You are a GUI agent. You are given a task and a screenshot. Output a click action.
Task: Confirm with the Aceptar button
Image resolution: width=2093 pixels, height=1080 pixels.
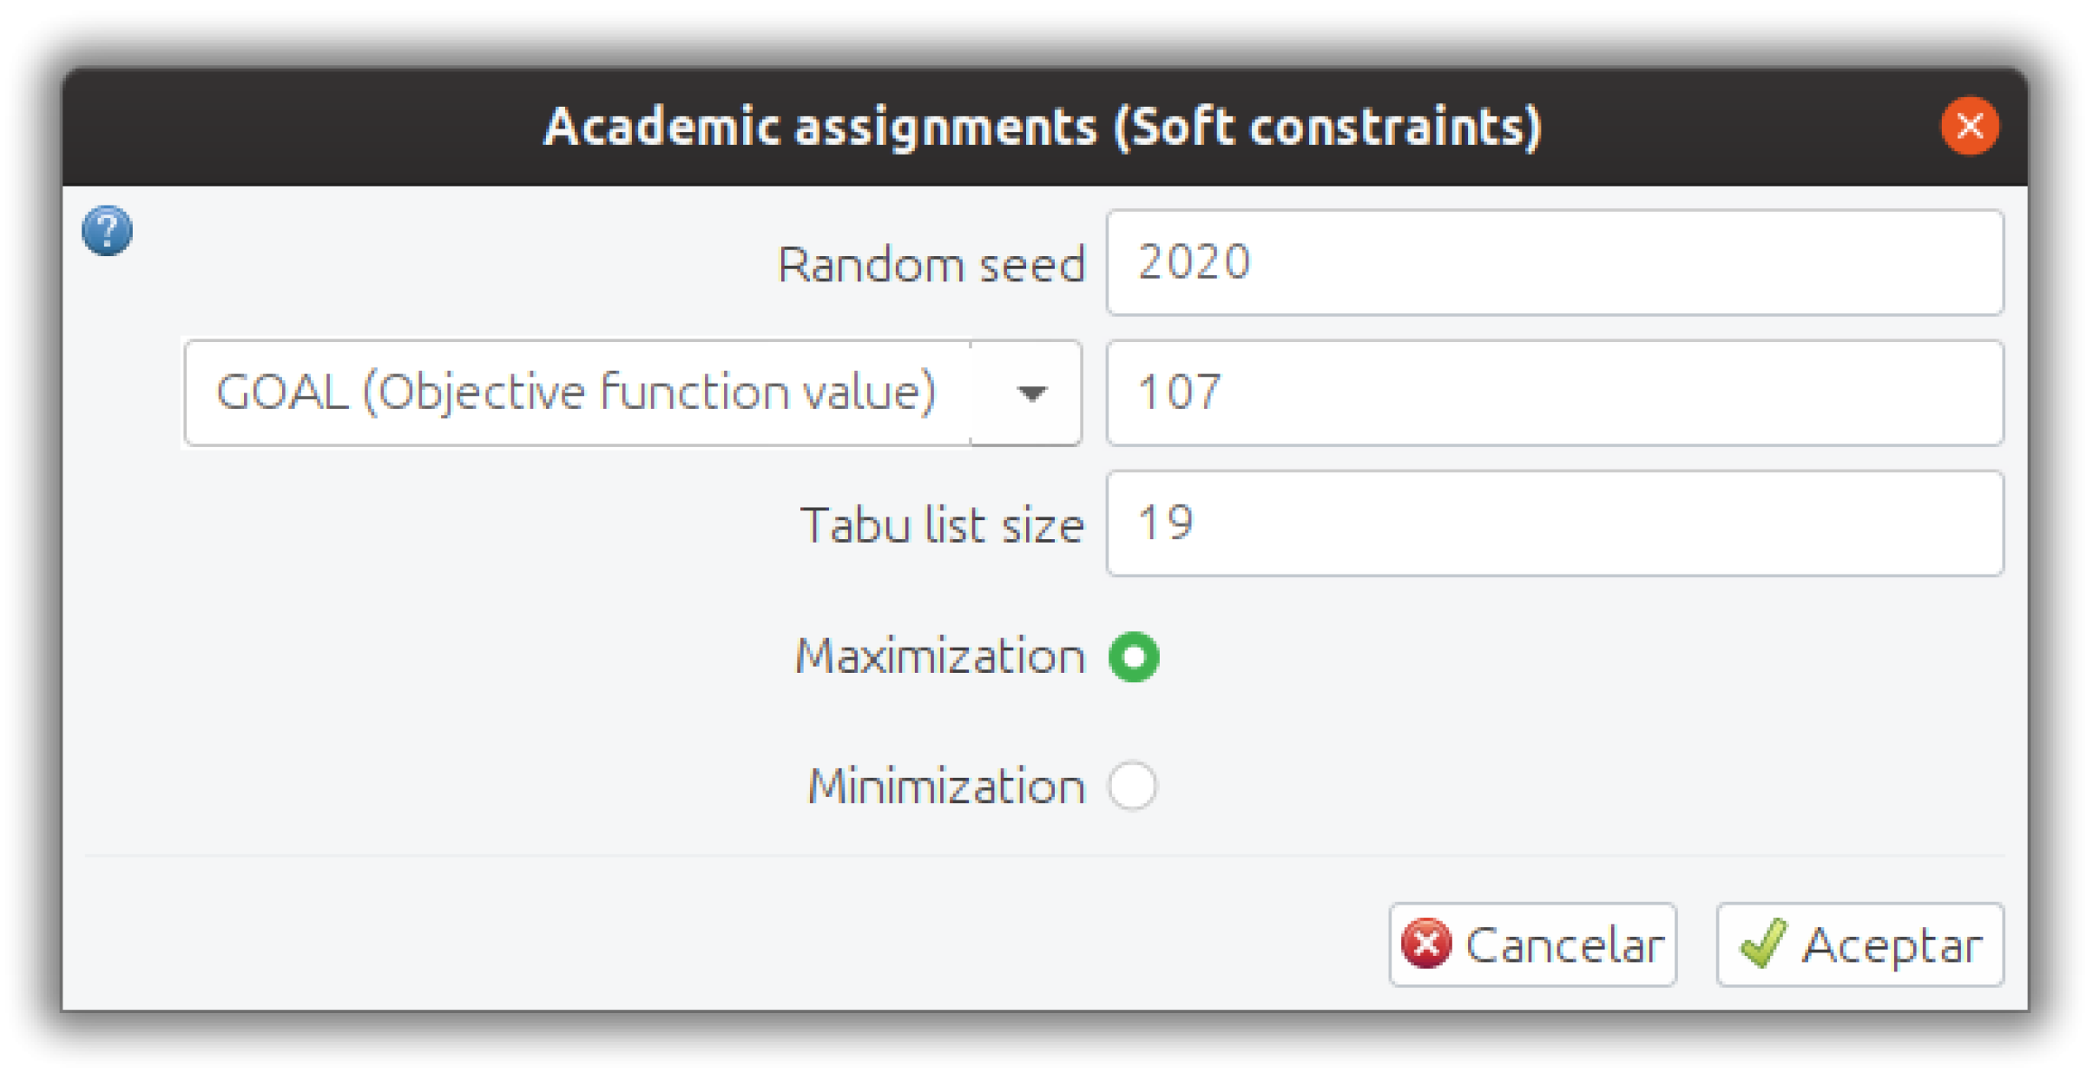pos(1859,944)
